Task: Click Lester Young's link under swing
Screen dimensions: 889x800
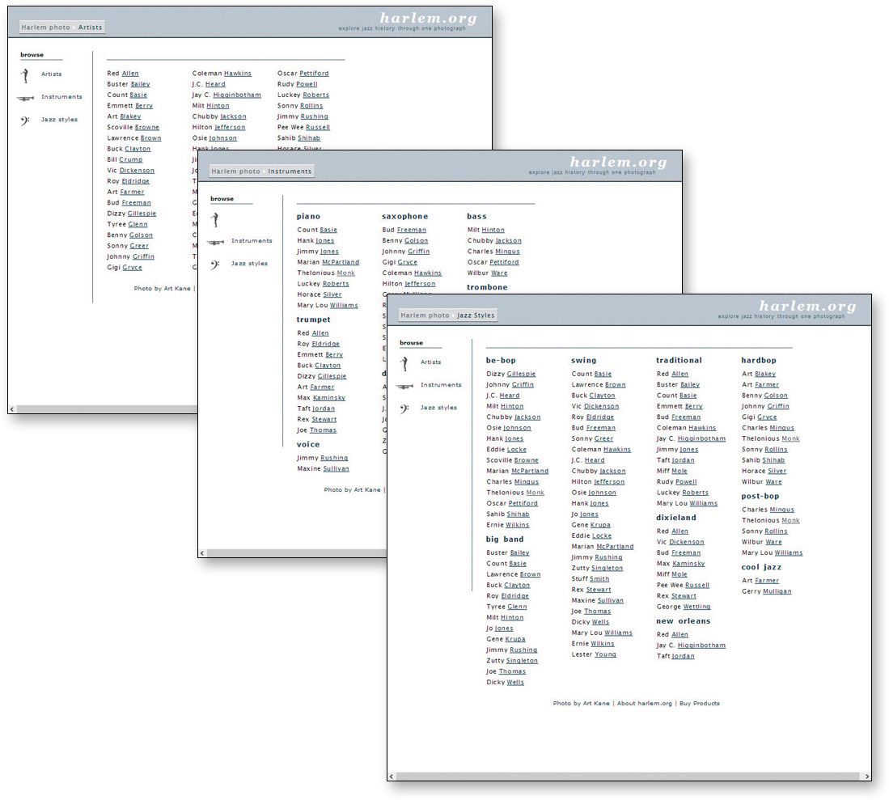Action: click(x=604, y=654)
